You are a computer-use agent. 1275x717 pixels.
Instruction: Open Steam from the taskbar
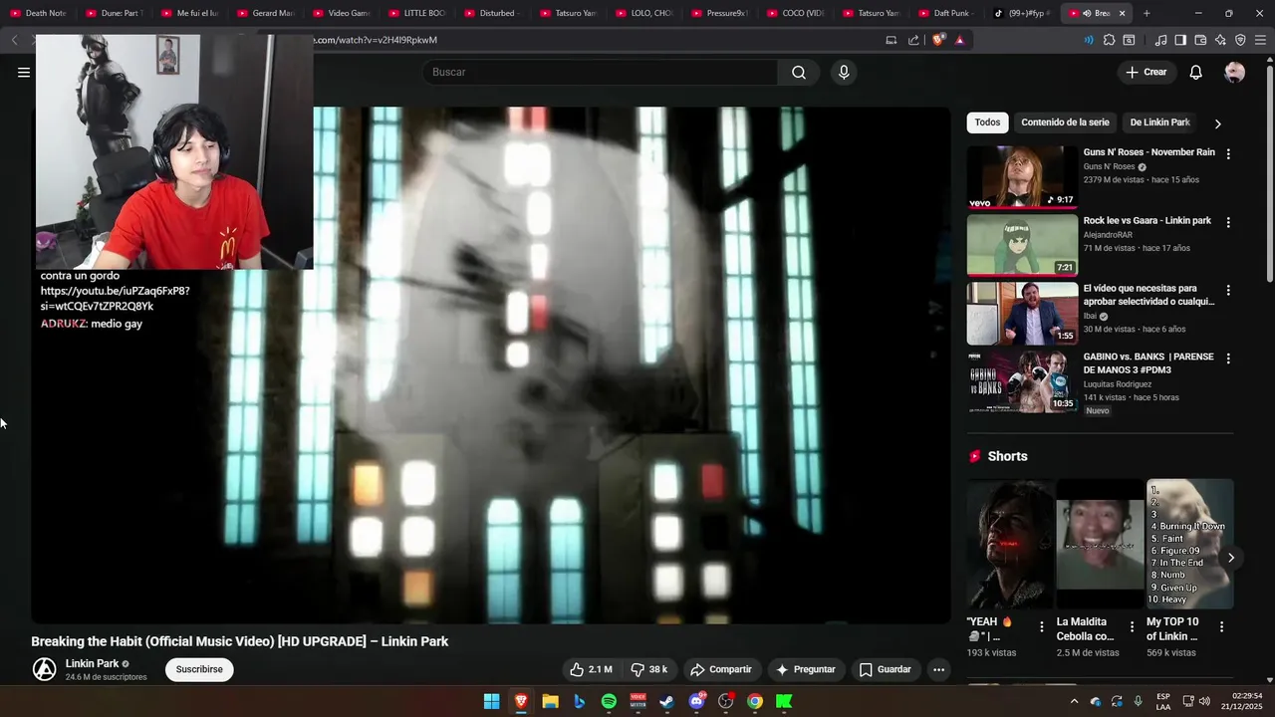click(x=667, y=701)
